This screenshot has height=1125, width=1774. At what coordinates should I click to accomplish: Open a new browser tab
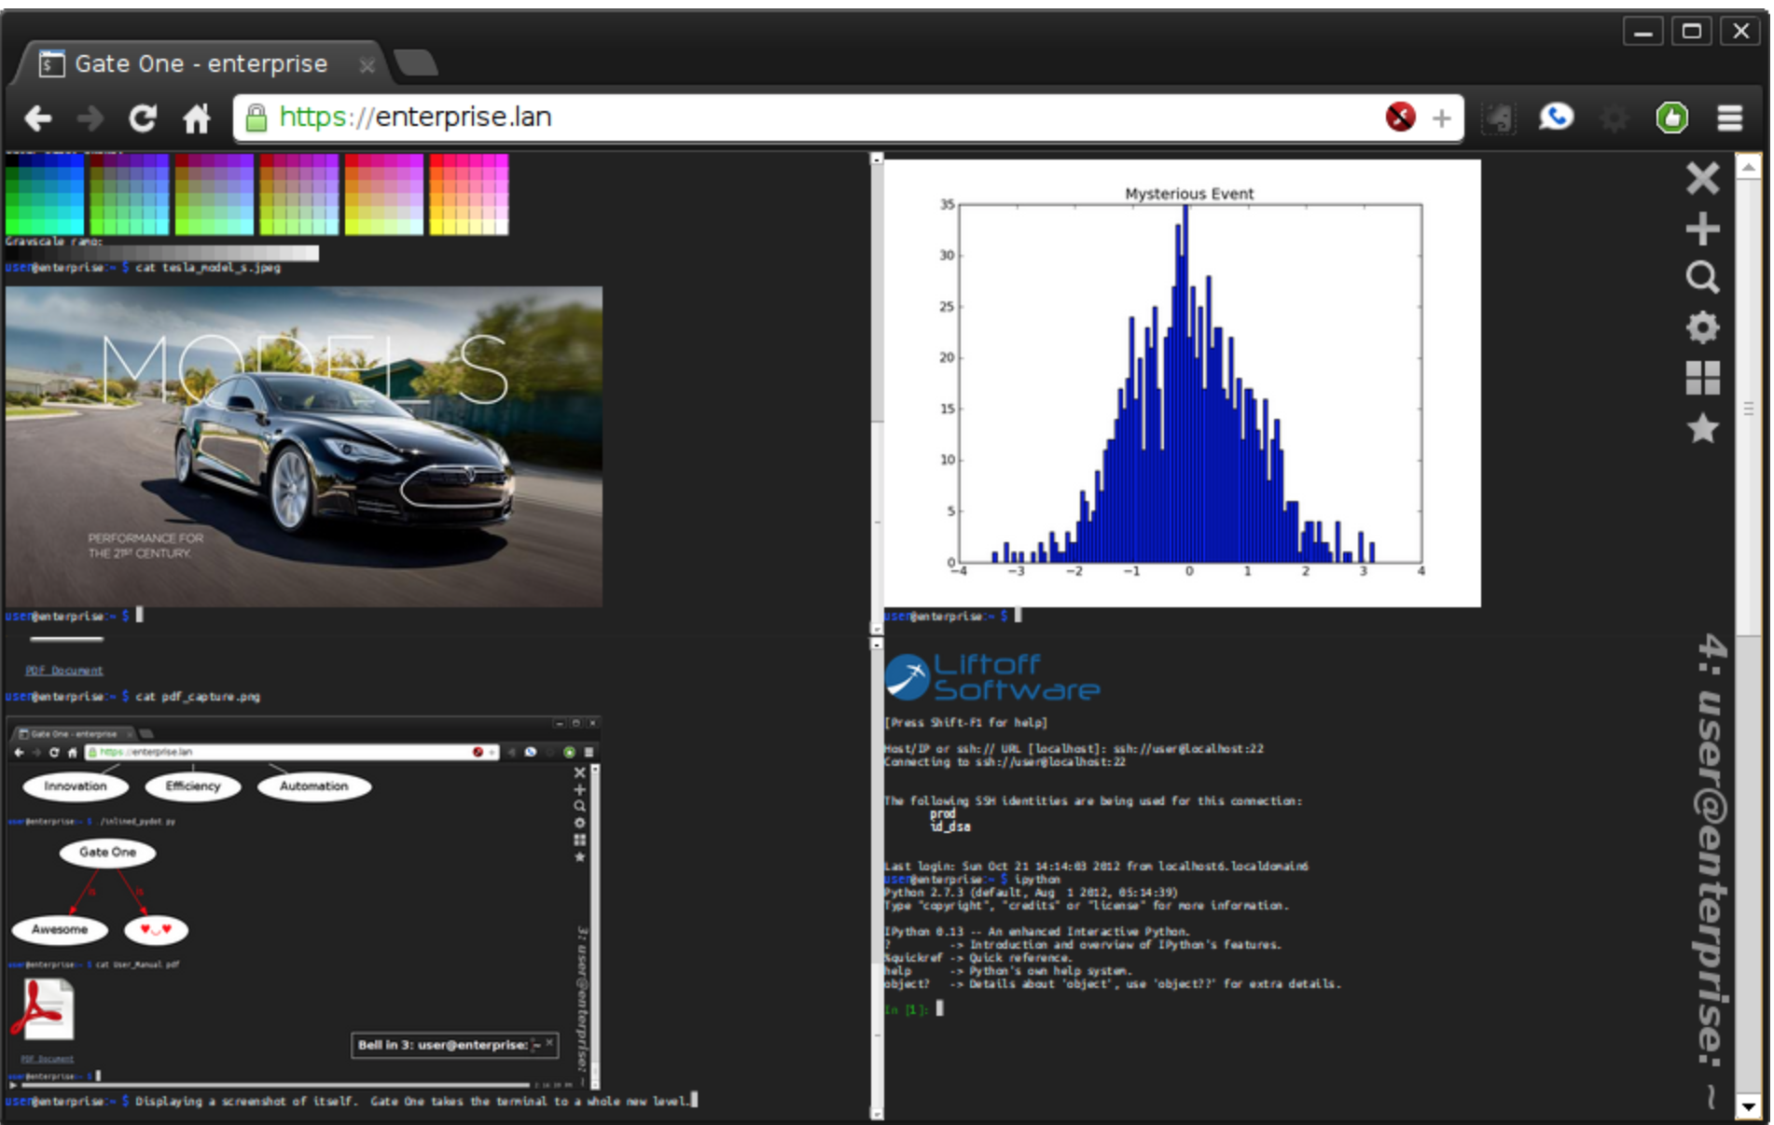click(415, 62)
